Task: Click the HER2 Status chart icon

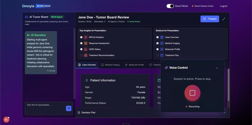Action: coord(86,49)
